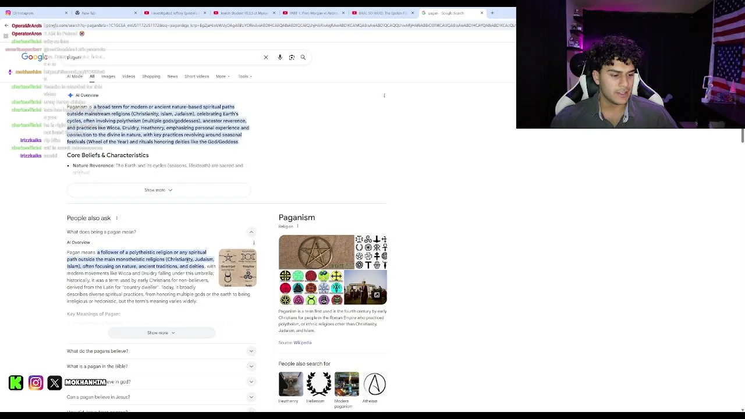Open three-dot menu of the pagan answer AI Overview
745x419 pixels.
(254, 243)
